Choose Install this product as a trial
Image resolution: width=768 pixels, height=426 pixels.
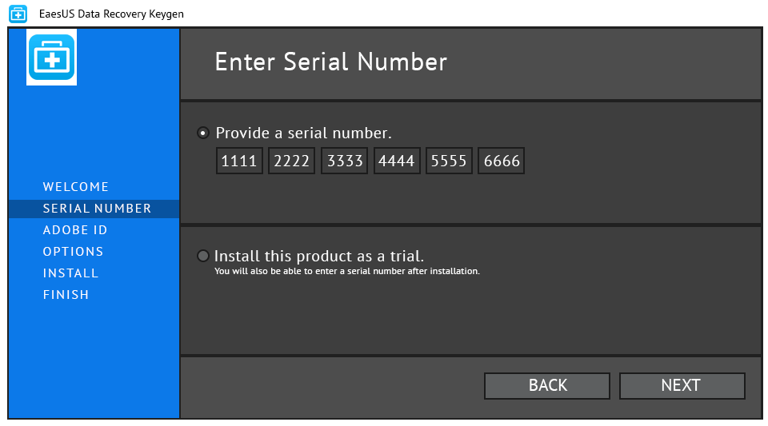(x=203, y=256)
